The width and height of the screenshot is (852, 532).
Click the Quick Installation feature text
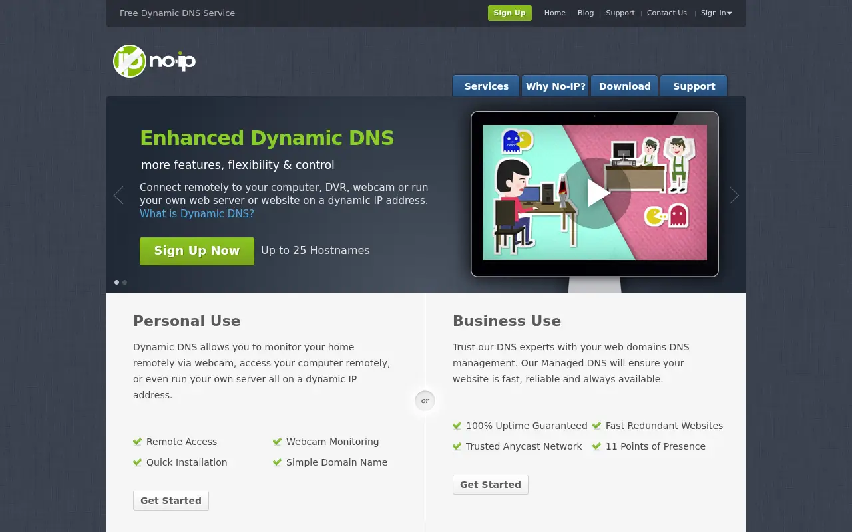point(187,462)
